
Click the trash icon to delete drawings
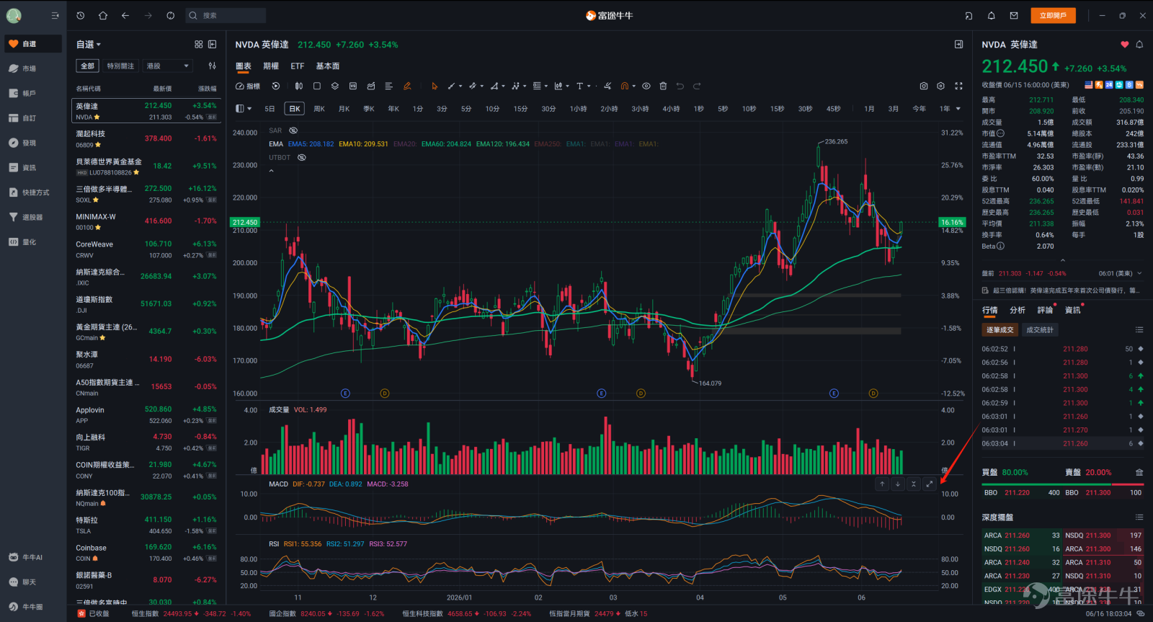coord(663,86)
